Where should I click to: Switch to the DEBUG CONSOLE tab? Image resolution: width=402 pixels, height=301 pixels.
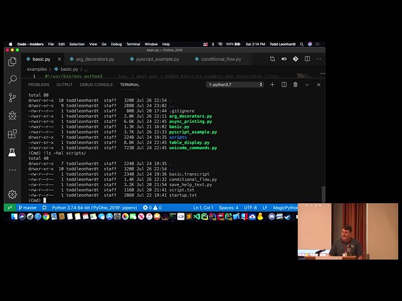point(96,85)
